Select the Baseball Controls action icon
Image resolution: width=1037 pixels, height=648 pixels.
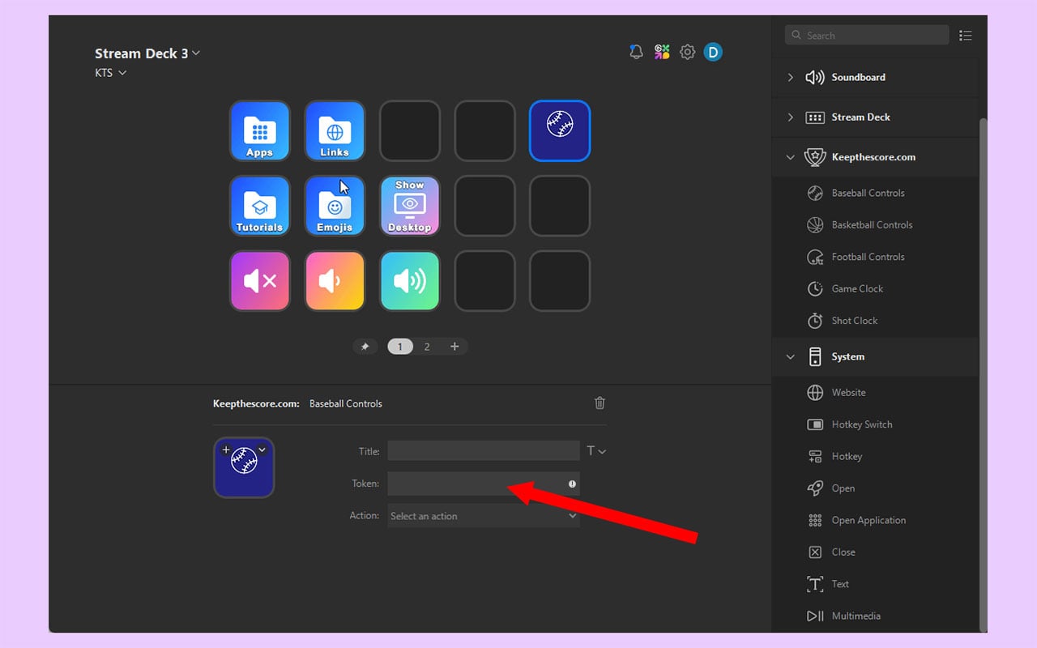coord(814,193)
